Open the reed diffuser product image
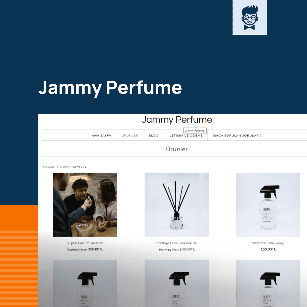Viewport: 307px width, 307px height. [x=177, y=204]
